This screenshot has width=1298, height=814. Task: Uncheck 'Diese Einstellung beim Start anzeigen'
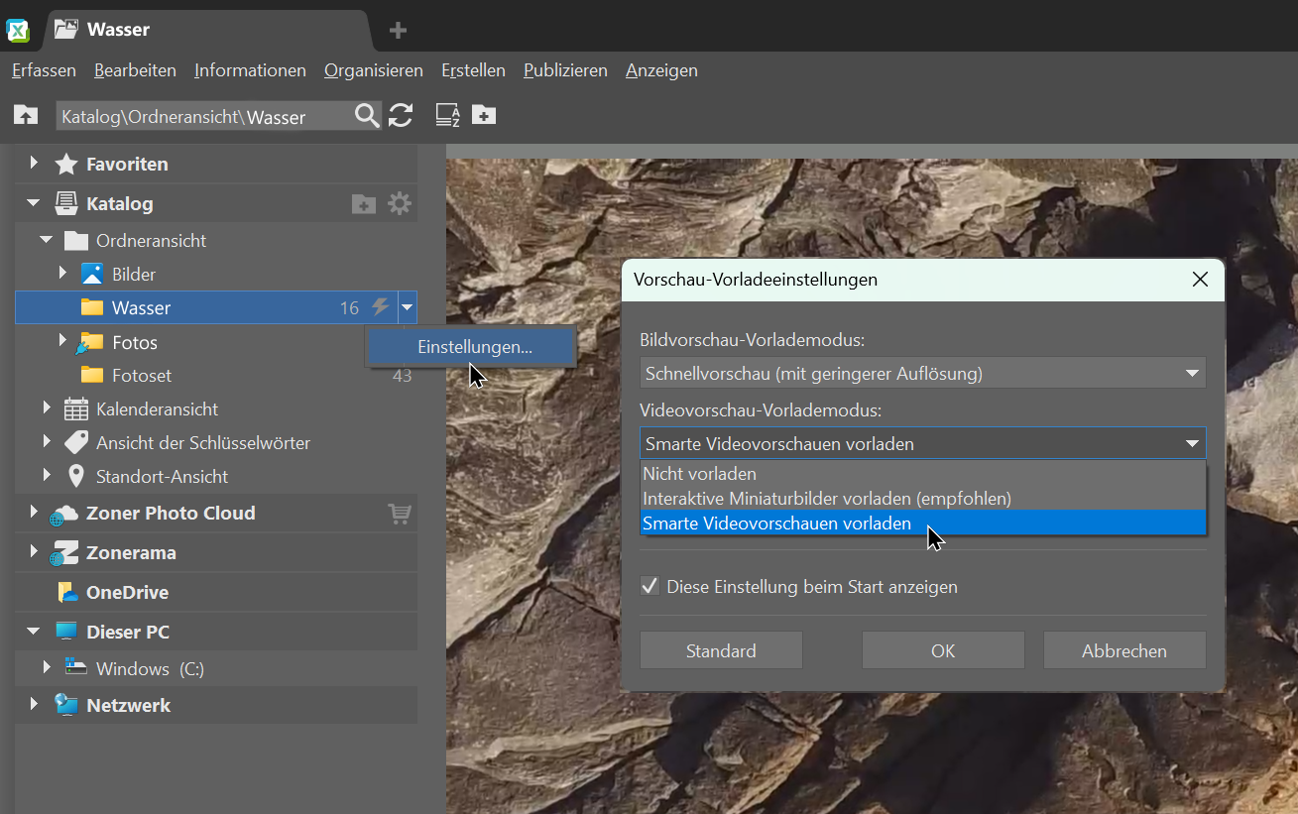tap(649, 586)
